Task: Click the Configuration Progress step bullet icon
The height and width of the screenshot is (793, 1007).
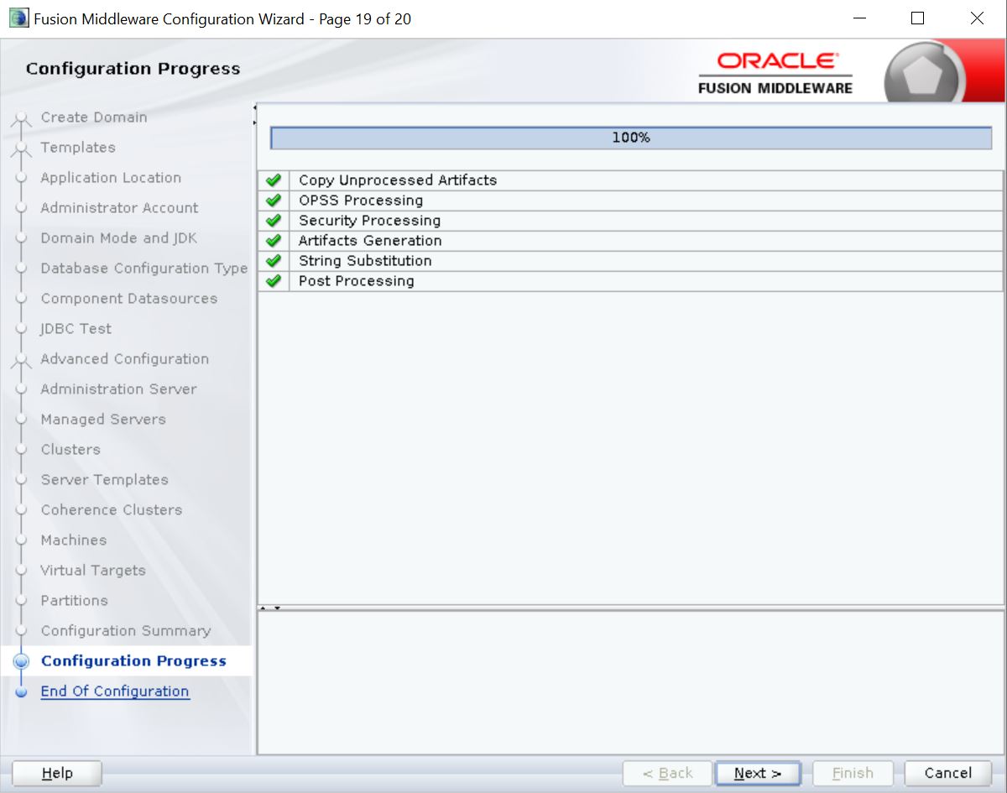Action: pos(22,661)
